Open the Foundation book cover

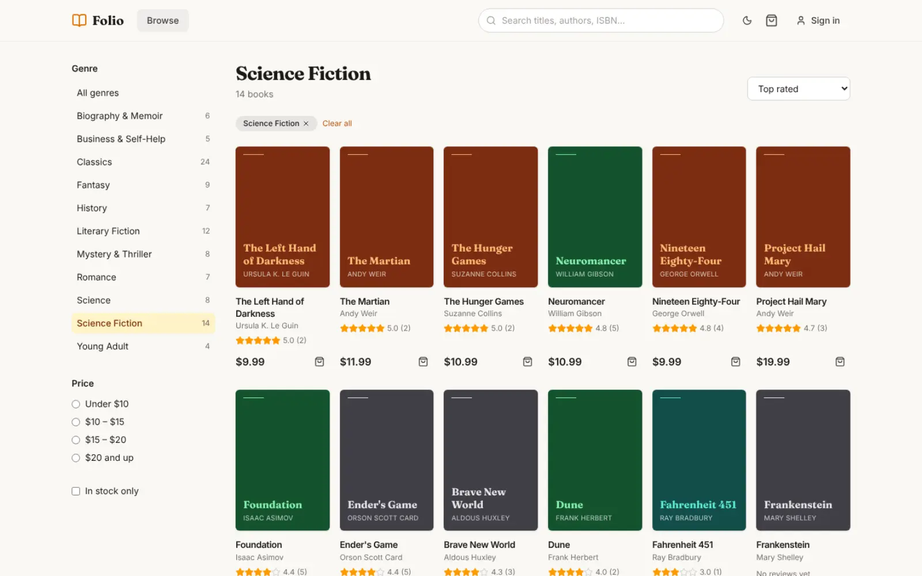282,460
